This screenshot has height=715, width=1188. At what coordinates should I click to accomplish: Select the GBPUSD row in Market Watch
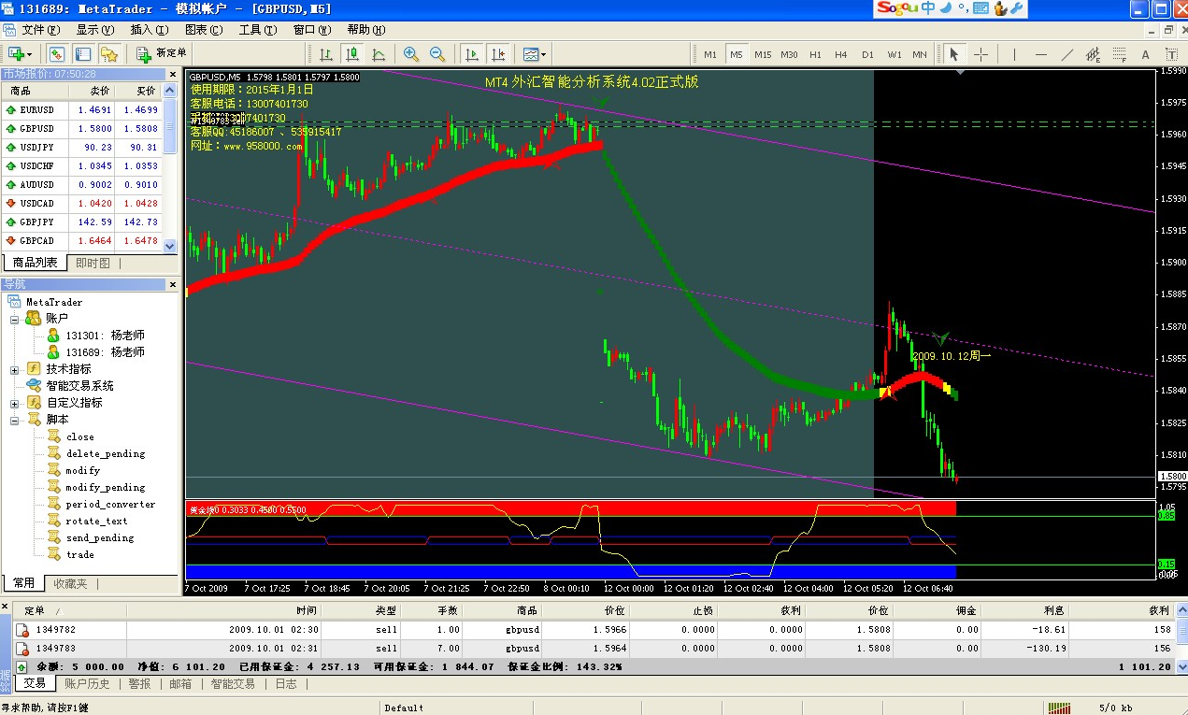tap(81, 128)
